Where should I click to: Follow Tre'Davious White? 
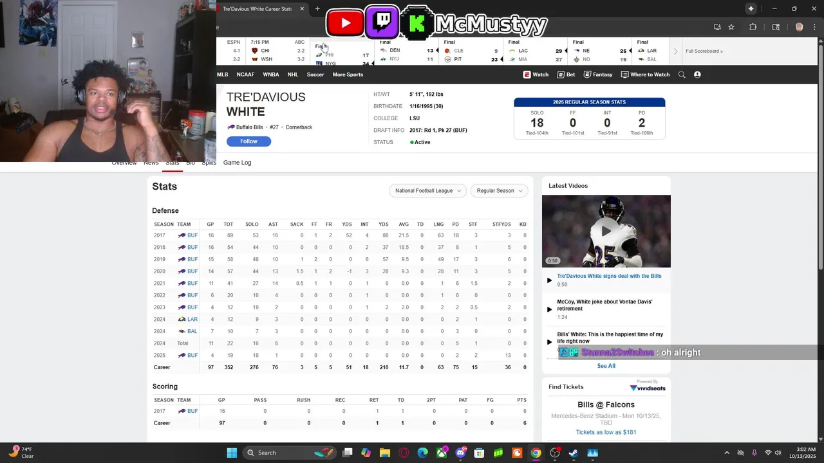tap(248, 141)
